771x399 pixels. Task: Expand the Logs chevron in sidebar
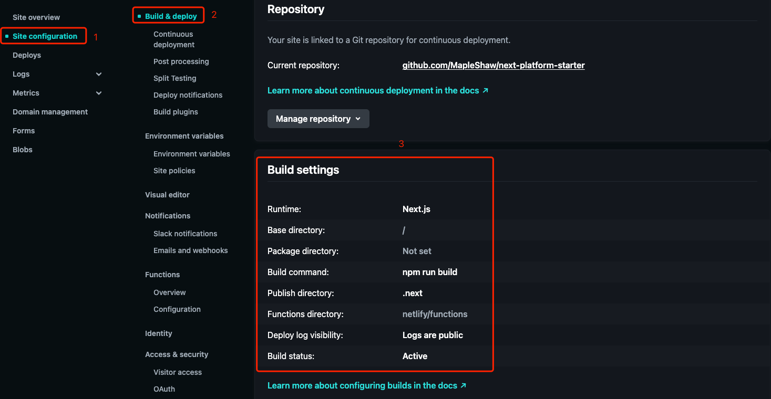pos(99,74)
